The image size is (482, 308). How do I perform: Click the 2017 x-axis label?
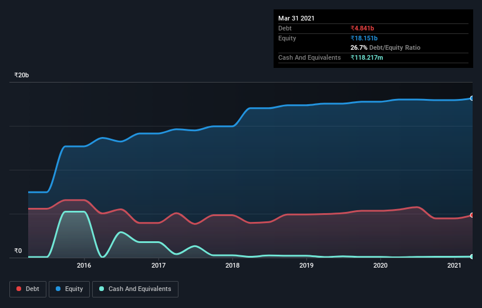(159, 265)
